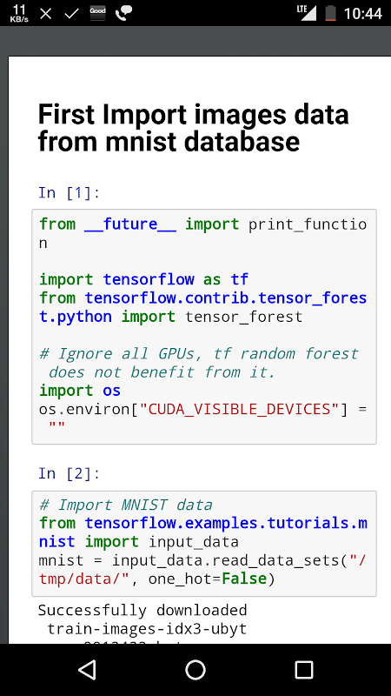This screenshot has height=696, width=391.
Task: Tap the X notification icon
Action: click(46, 14)
